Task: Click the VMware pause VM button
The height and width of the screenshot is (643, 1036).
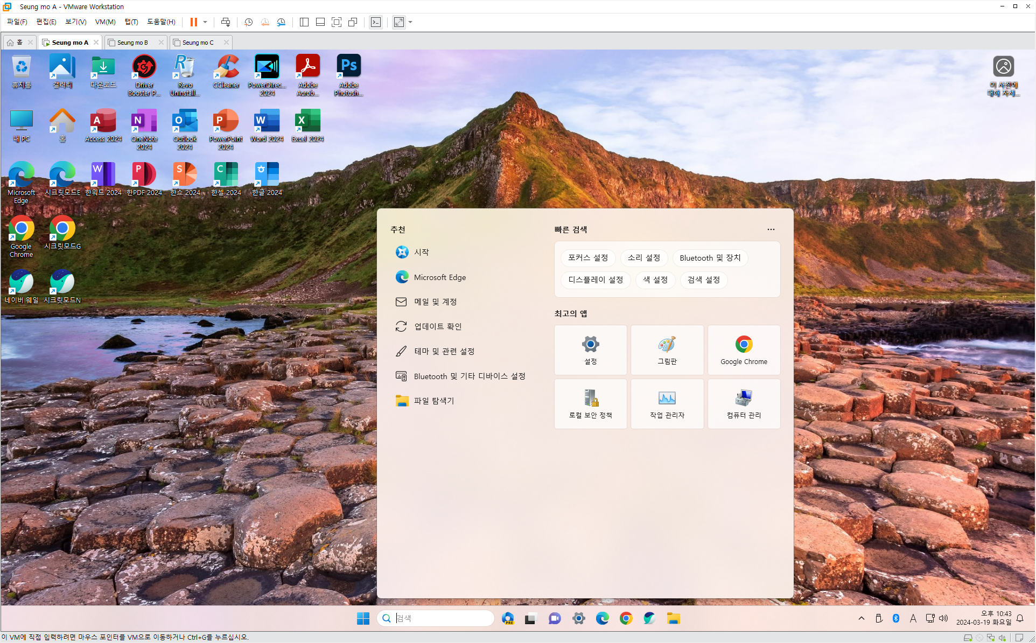Action: [194, 22]
